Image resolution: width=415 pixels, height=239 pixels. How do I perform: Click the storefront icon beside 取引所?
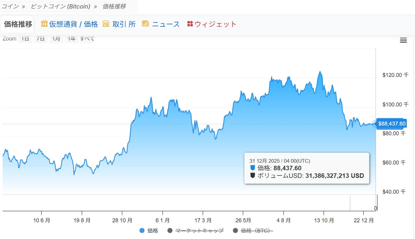point(106,24)
